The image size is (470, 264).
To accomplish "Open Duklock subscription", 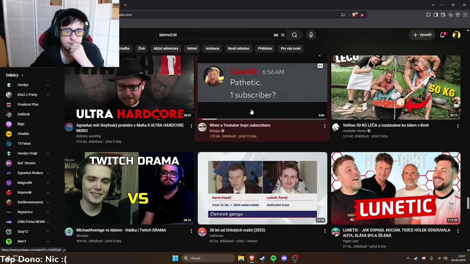I will [x=28, y=114].
